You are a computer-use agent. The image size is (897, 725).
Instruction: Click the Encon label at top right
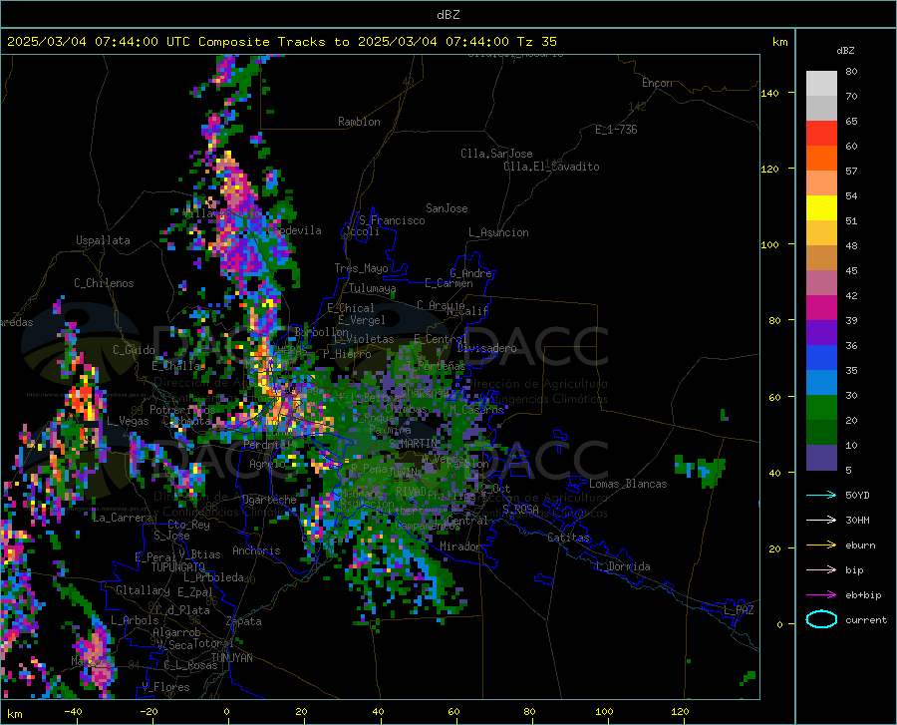[657, 83]
